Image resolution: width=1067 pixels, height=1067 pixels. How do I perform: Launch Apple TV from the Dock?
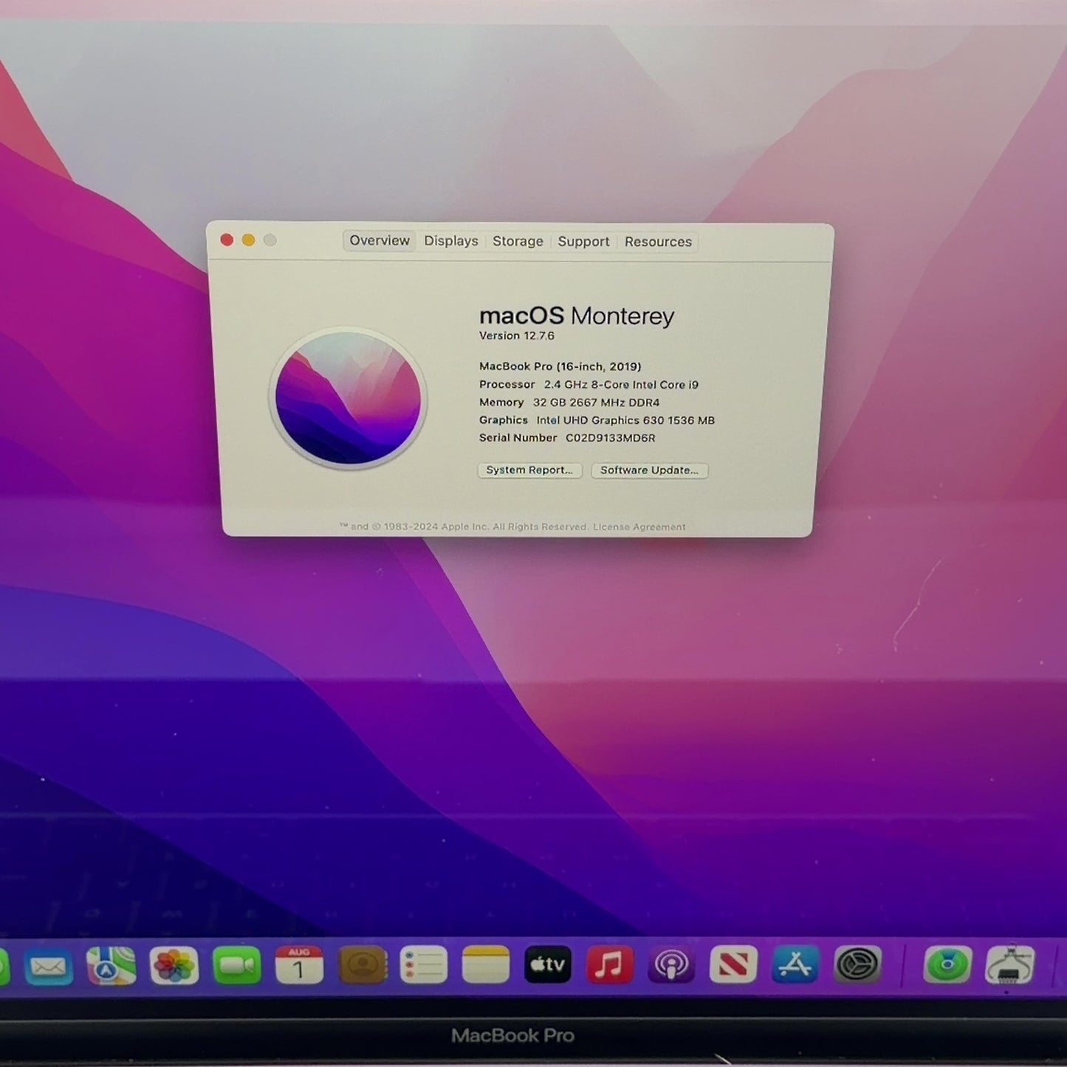pyautogui.click(x=547, y=964)
